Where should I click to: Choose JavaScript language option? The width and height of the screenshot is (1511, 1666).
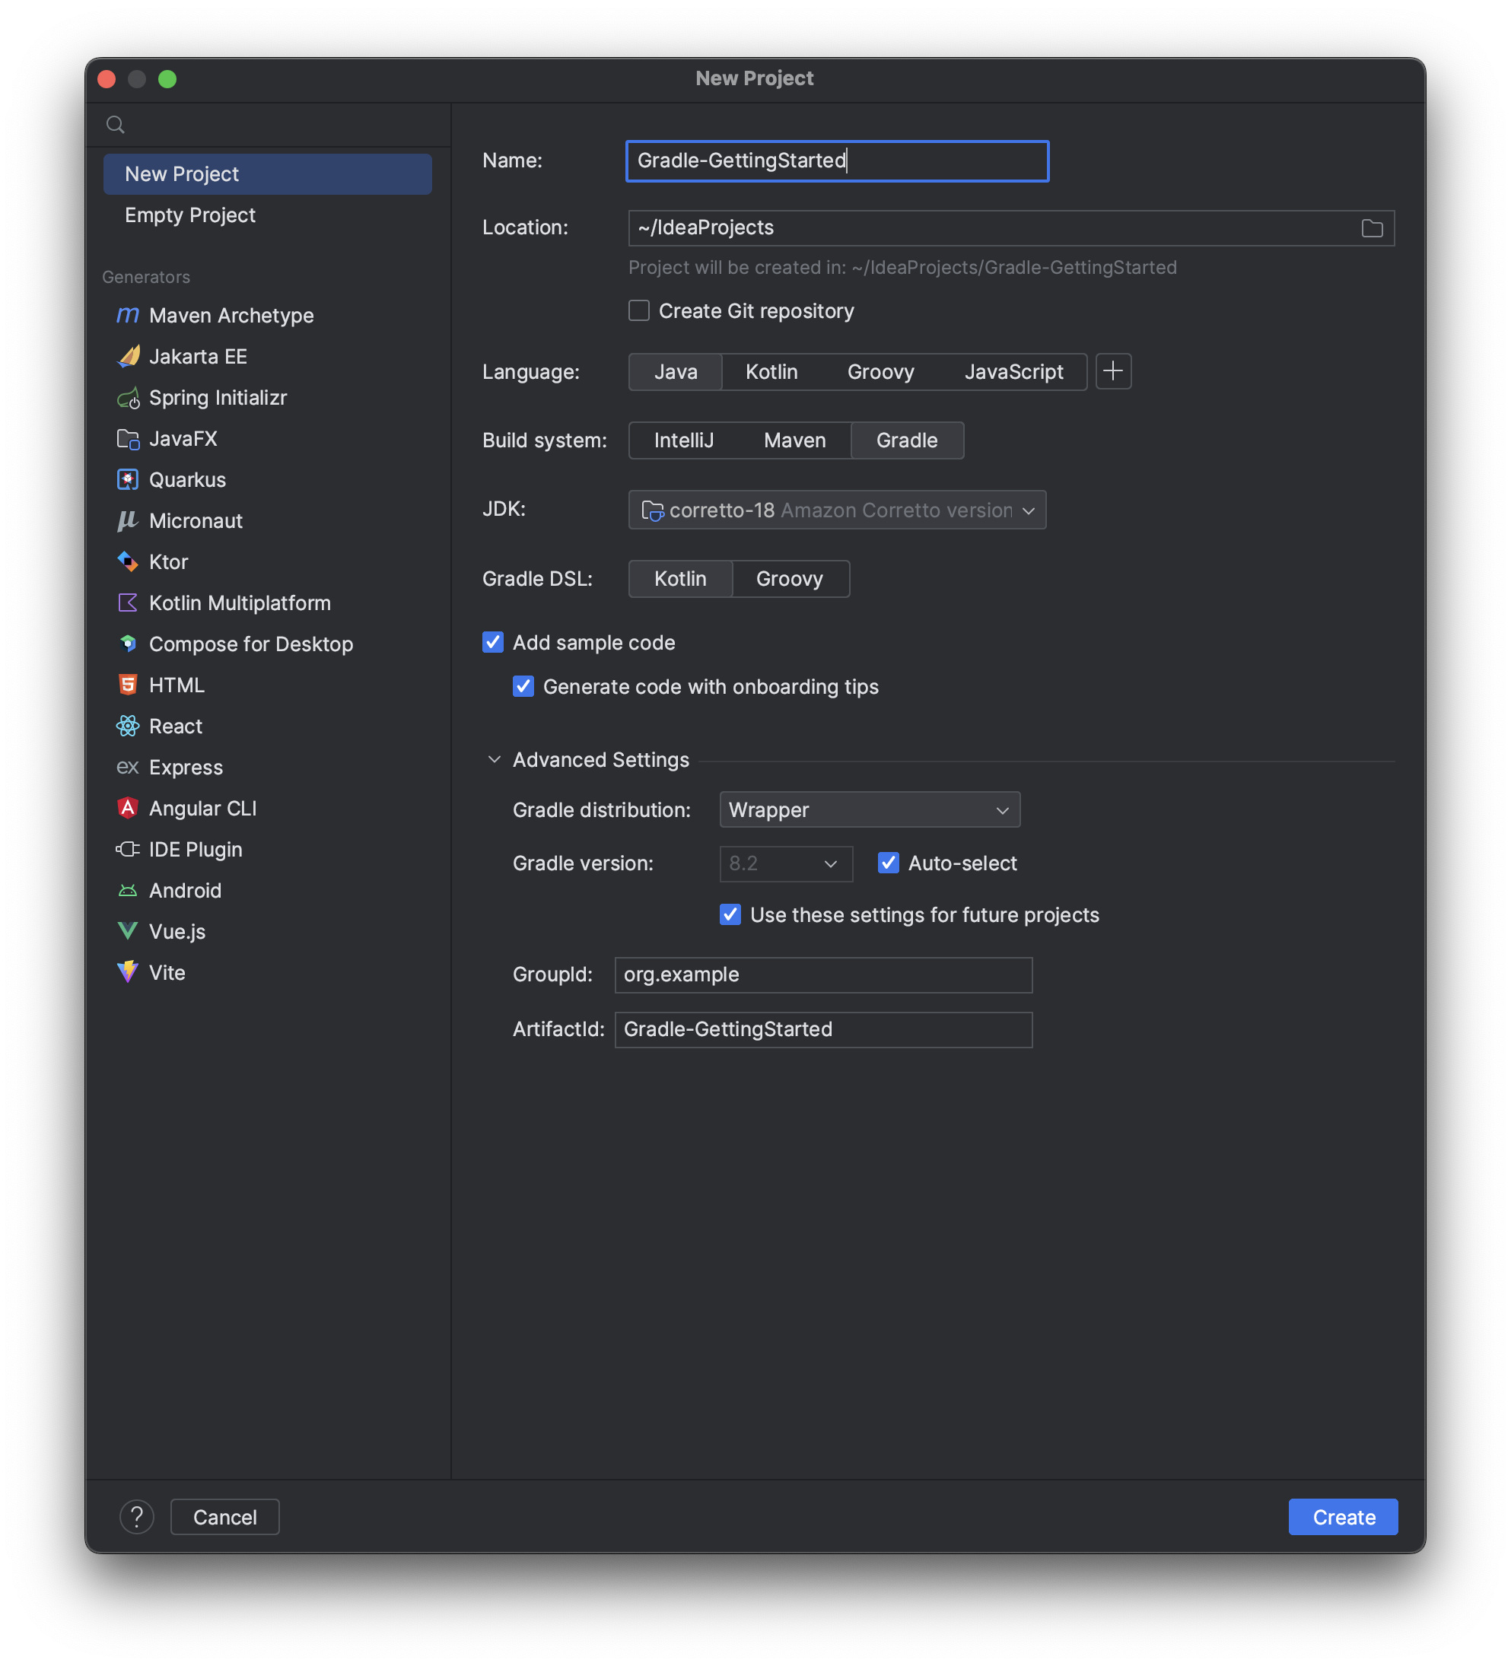pos(1014,372)
